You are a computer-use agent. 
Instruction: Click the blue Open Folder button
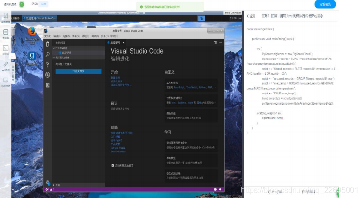78,71
